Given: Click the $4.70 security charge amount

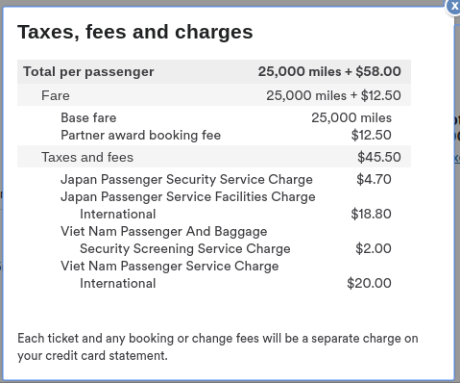Looking at the screenshot, I should (374, 179).
